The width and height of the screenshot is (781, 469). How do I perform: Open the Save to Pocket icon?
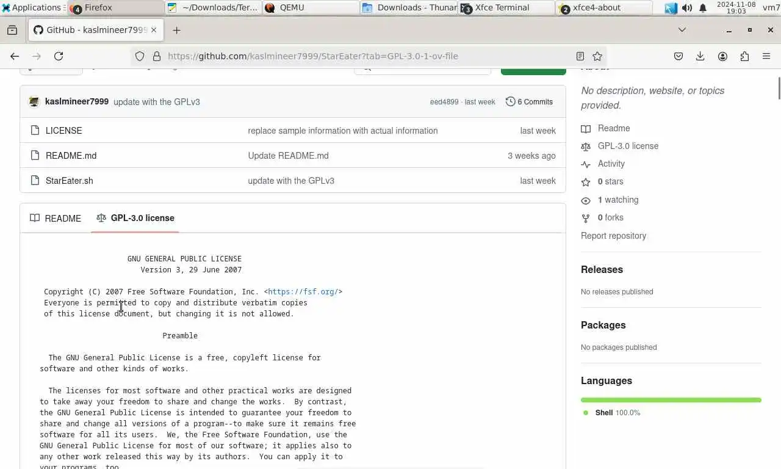point(678,56)
